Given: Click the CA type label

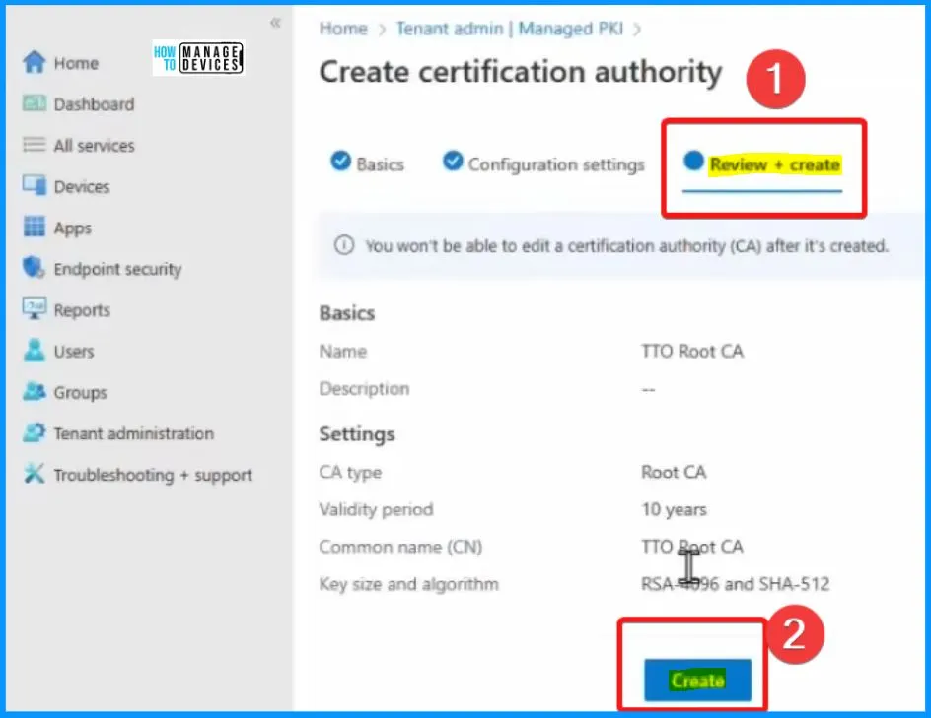Looking at the screenshot, I should (350, 473).
